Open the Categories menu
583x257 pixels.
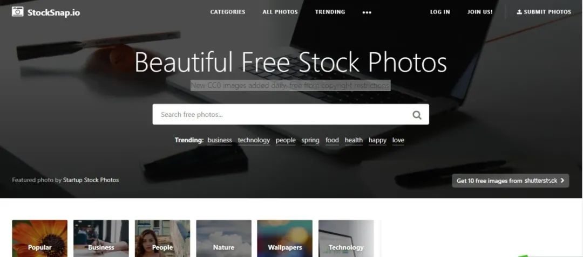[228, 12]
